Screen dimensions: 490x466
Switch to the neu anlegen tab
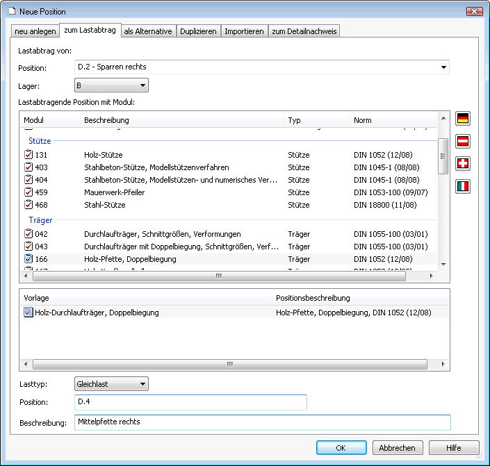[35, 31]
